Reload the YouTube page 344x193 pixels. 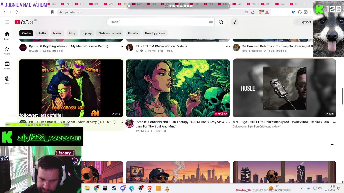[16, 12]
